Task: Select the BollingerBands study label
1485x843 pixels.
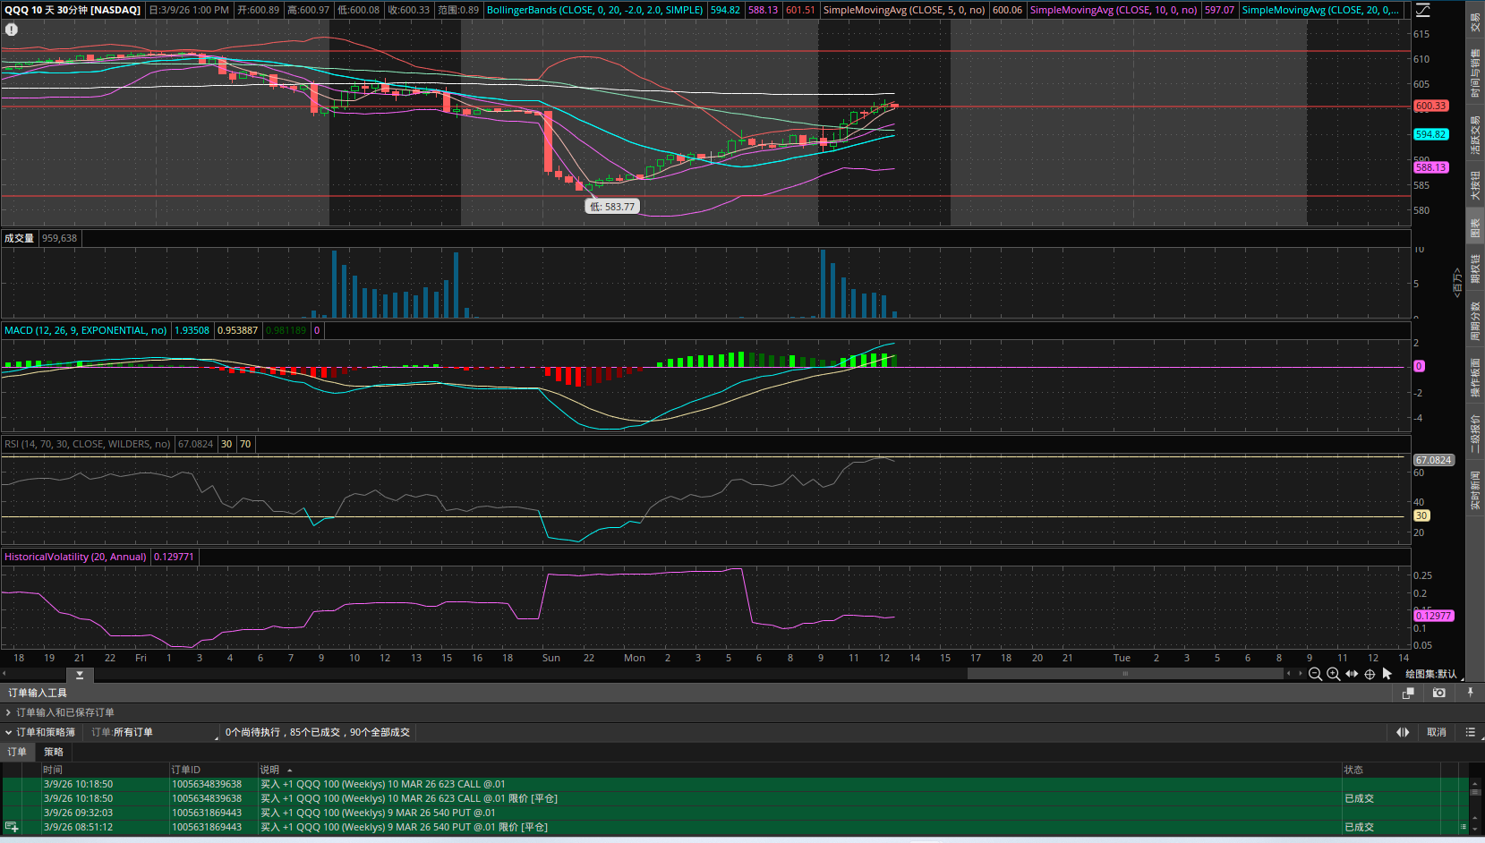Action: pos(594,10)
